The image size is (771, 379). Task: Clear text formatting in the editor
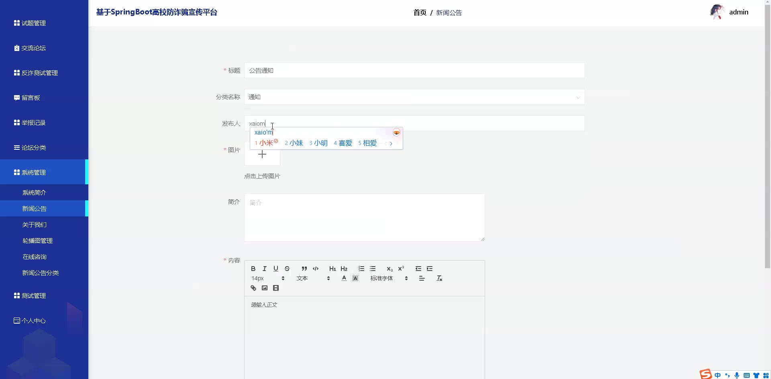[439, 278]
